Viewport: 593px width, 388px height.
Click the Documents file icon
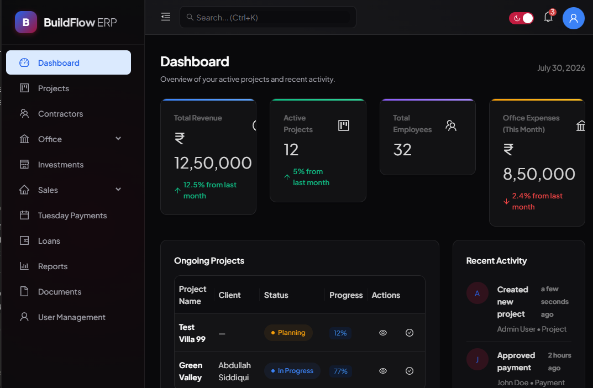pos(24,292)
